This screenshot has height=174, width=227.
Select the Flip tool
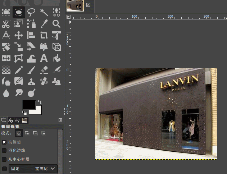click(6, 58)
